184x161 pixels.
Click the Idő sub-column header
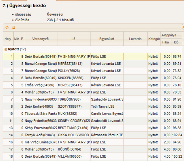(176, 42)
